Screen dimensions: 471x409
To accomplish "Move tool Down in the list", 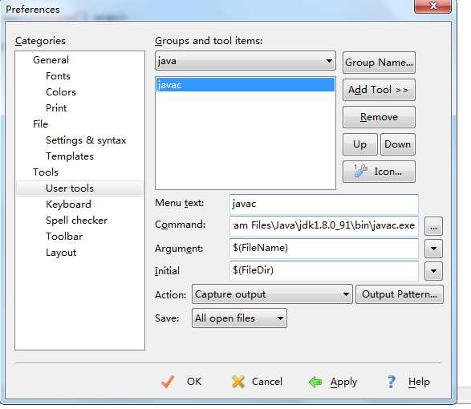I will [398, 144].
